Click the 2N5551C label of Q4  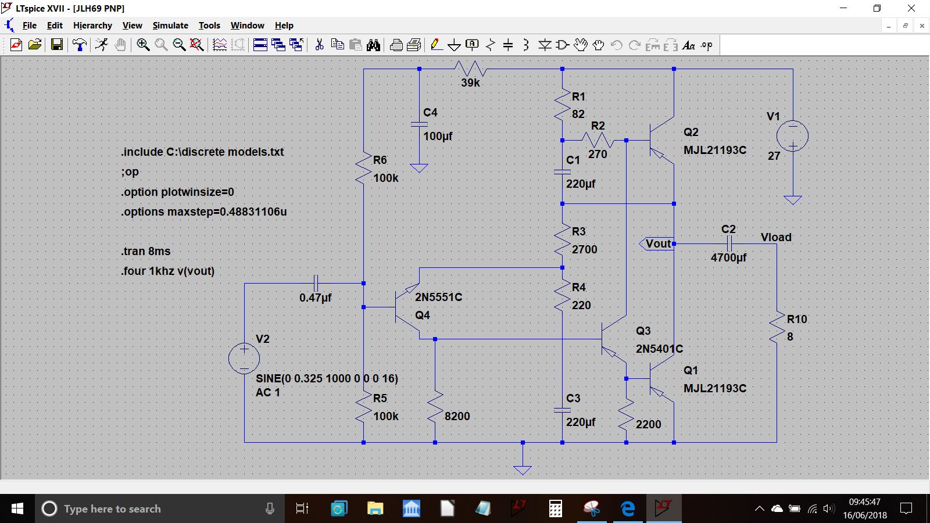point(438,297)
